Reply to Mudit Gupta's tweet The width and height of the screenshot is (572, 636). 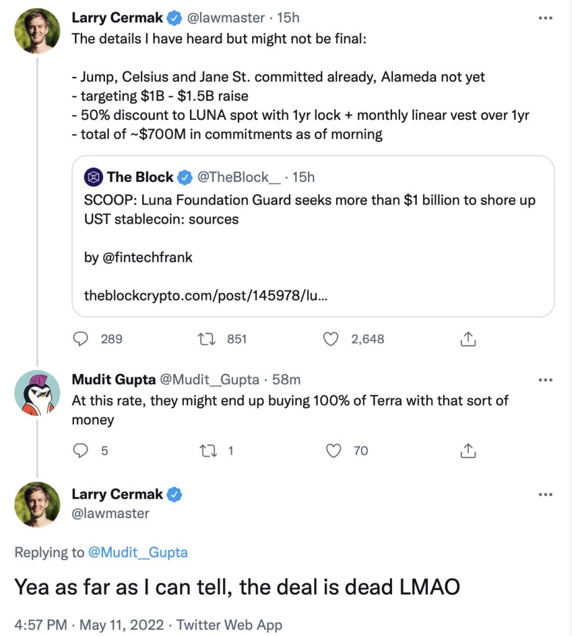tap(81, 450)
